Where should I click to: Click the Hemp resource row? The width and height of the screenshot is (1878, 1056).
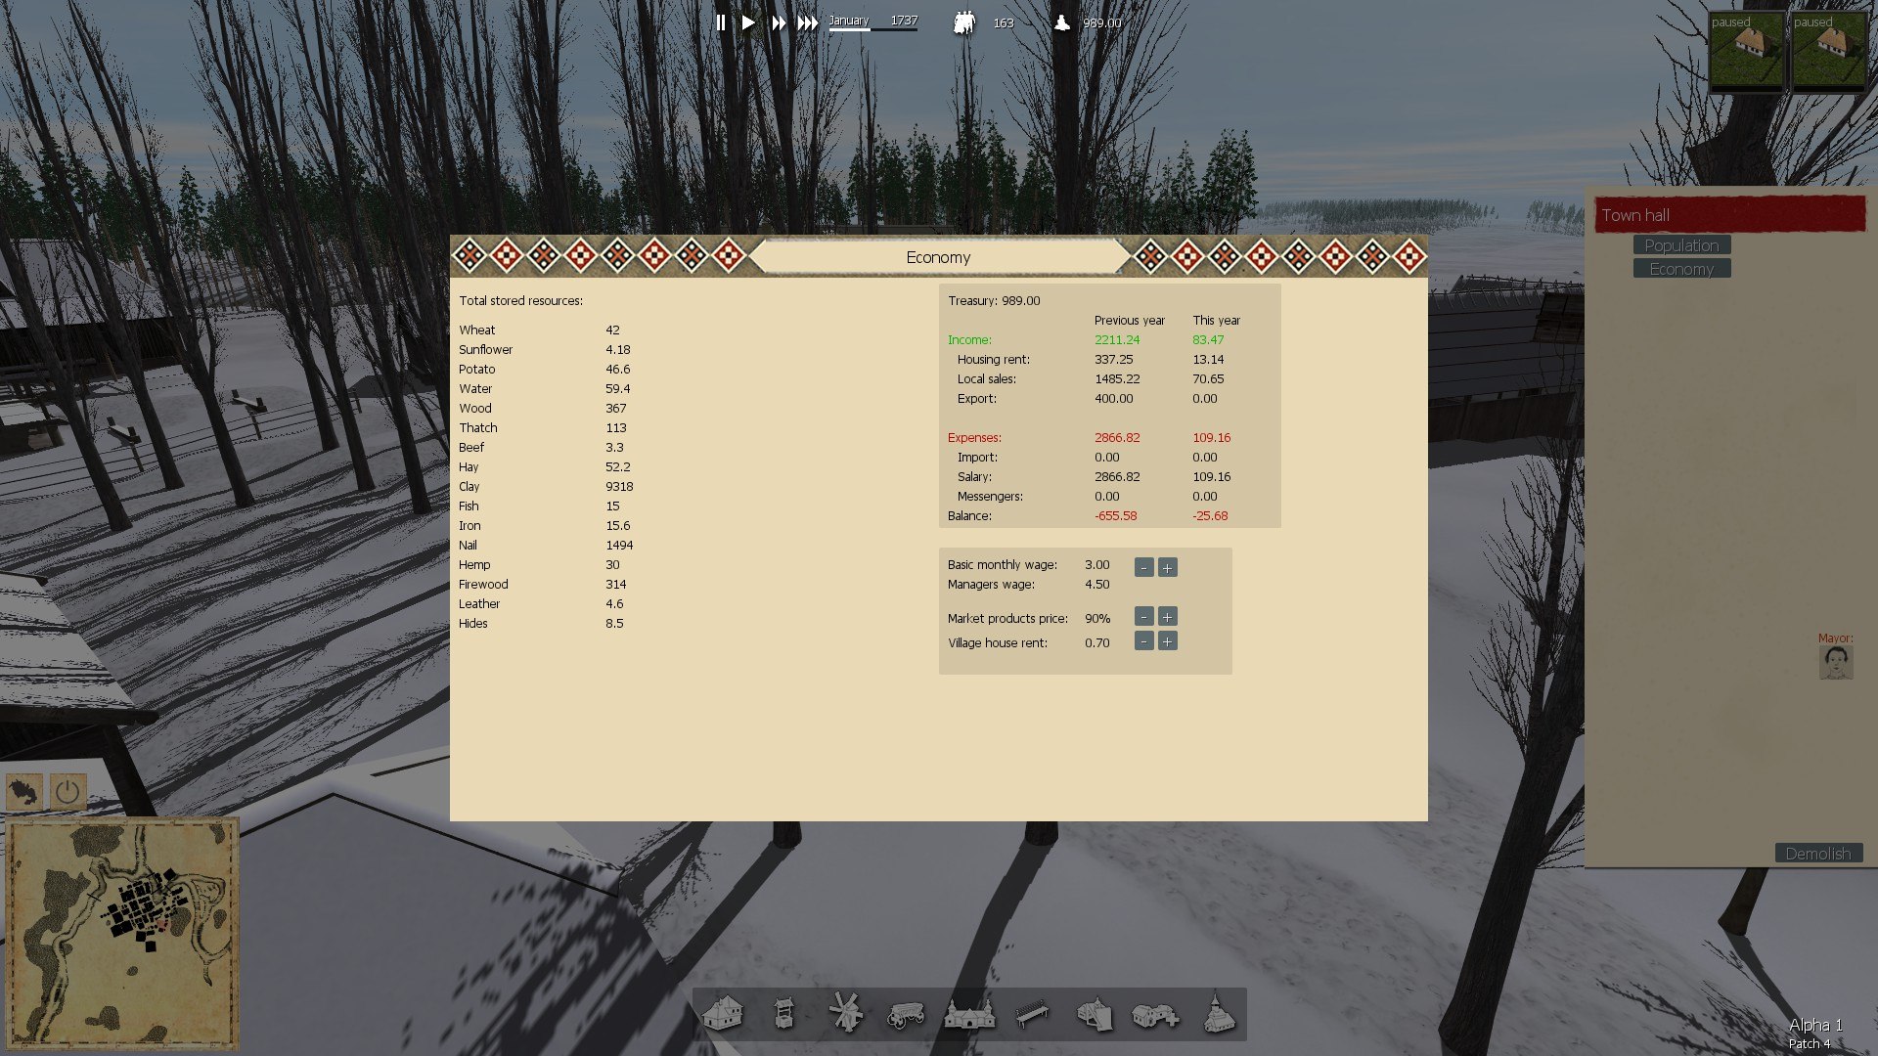(x=545, y=565)
